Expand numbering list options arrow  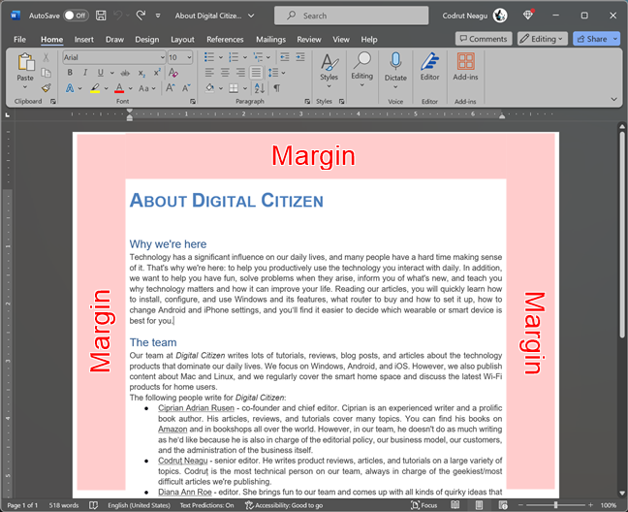(x=244, y=57)
